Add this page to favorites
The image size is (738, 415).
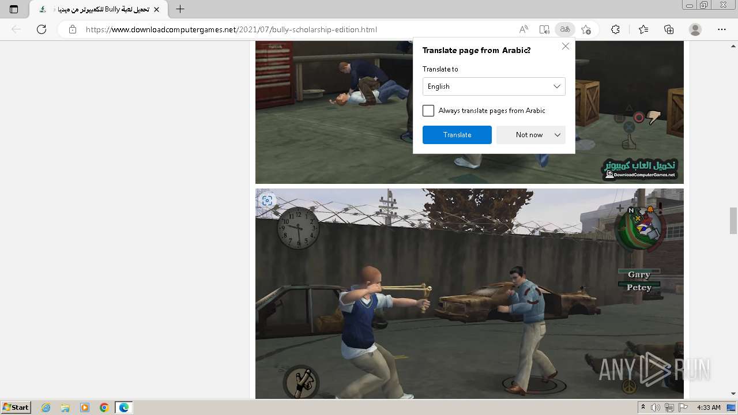(586, 29)
